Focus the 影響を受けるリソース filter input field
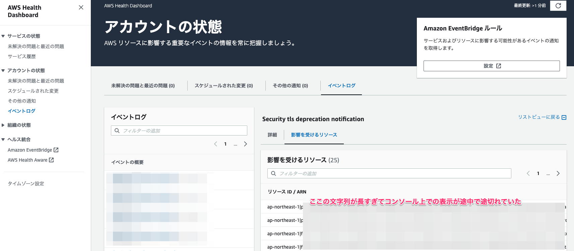Image resolution: width=574 pixels, height=251 pixels. point(389,173)
